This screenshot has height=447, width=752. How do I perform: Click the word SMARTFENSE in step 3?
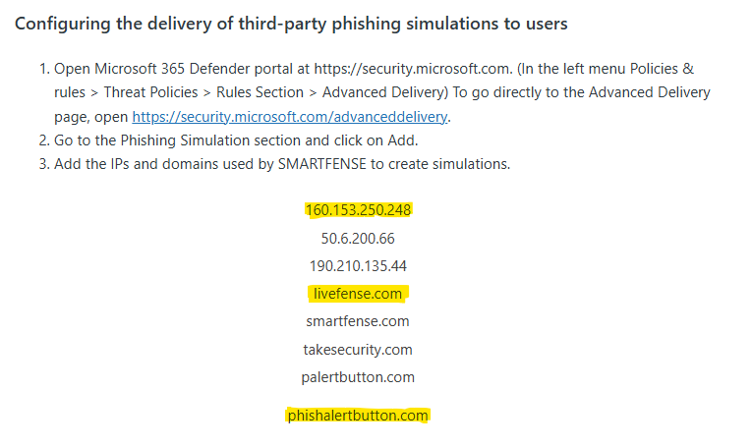(x=321, y=164)
